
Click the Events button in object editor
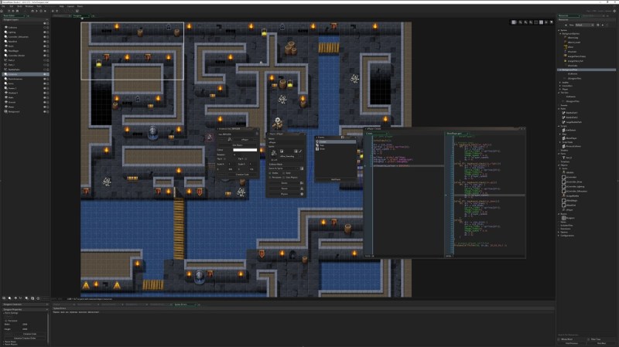282,182
